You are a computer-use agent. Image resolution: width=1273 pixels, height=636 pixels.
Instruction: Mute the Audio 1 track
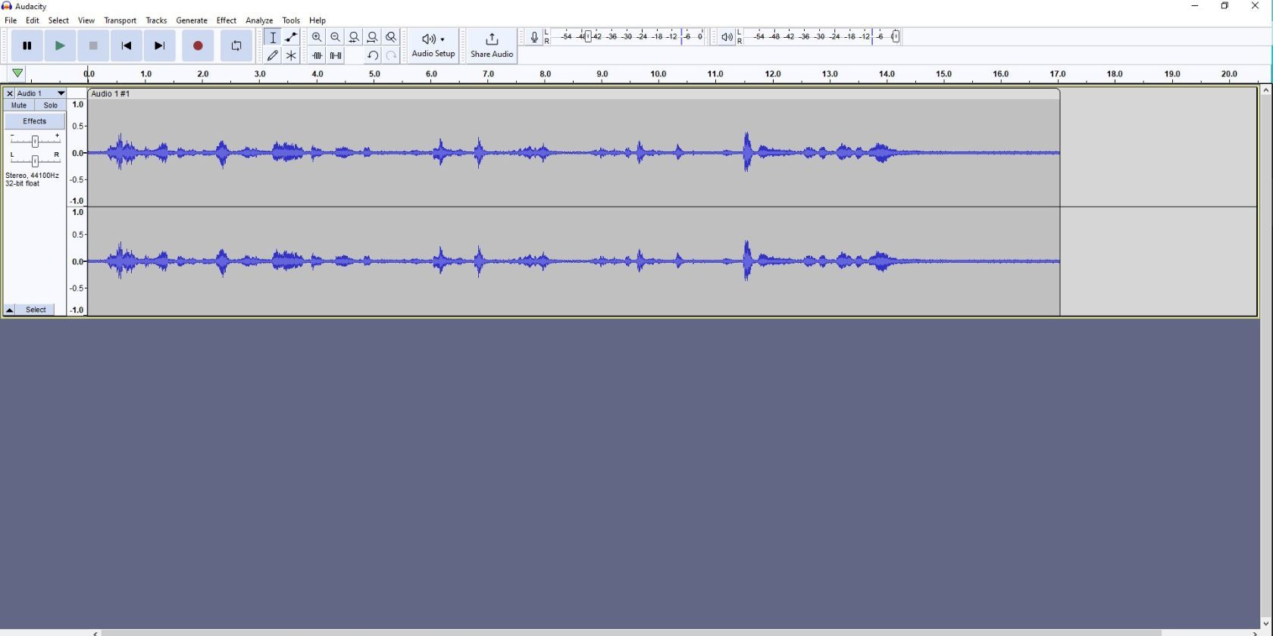(x=19, y=106)
